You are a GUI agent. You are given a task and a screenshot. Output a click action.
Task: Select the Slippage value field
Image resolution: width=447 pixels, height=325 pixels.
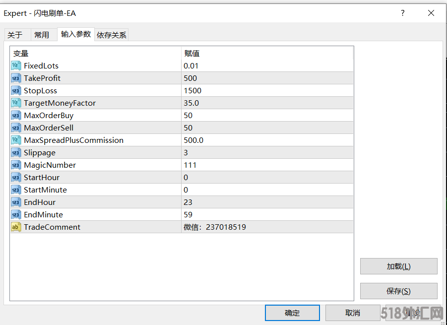[267, 152]
